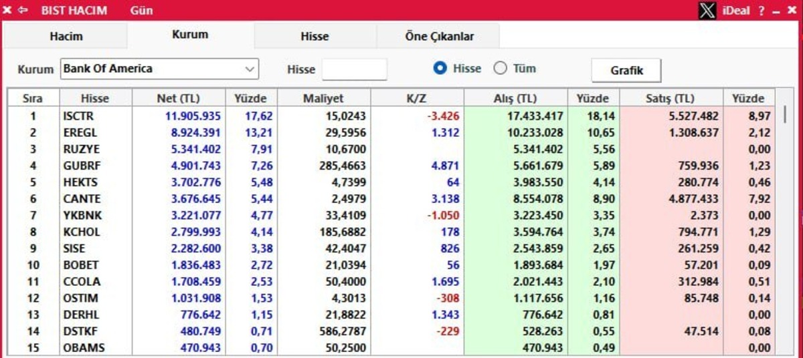Select the BOBET stock
The width and height of the screenshot is (803, 358).
coord(80,265)
